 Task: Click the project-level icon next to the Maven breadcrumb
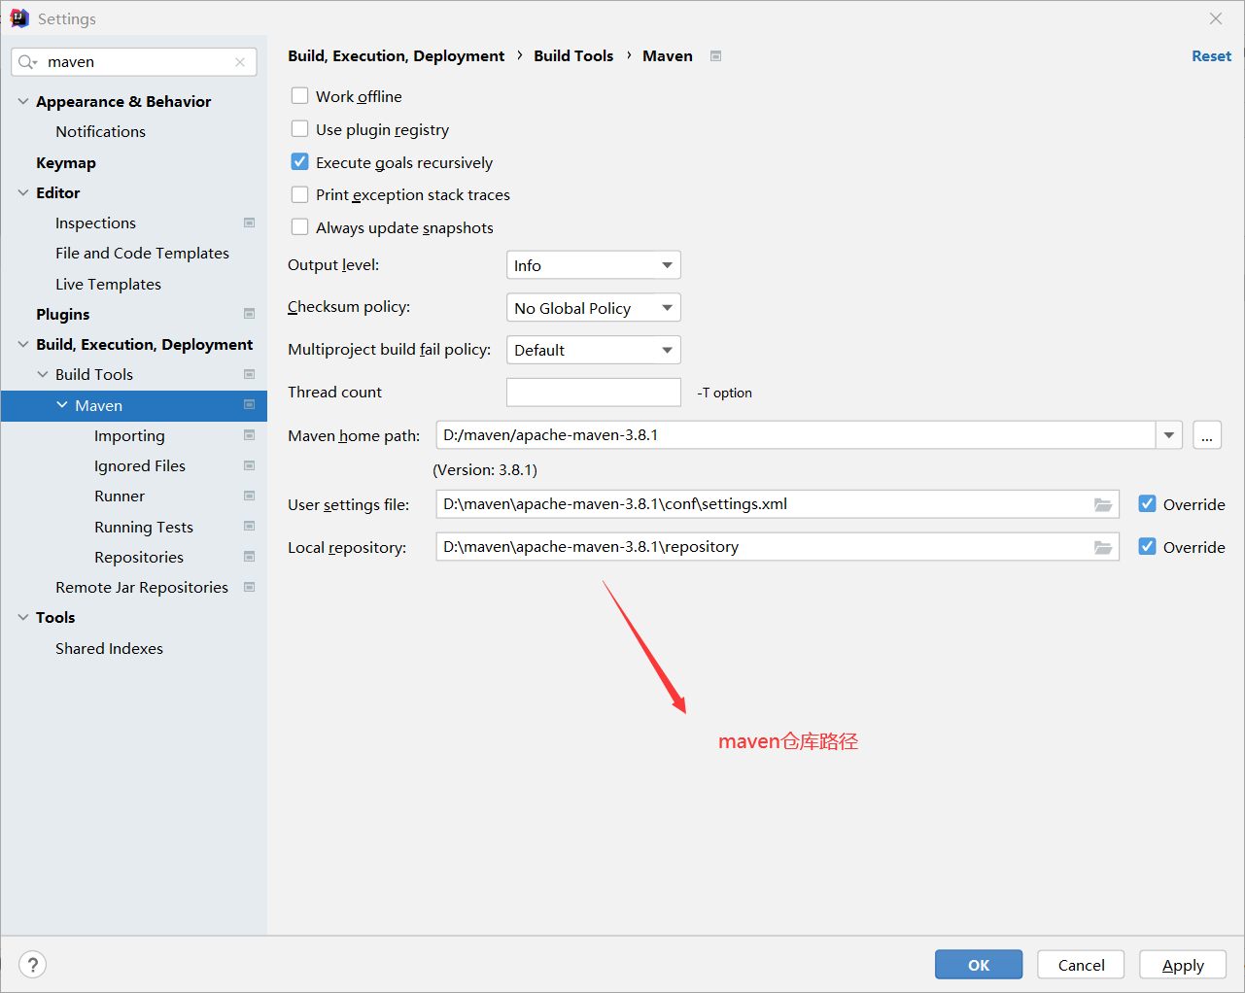pos(715,56)
